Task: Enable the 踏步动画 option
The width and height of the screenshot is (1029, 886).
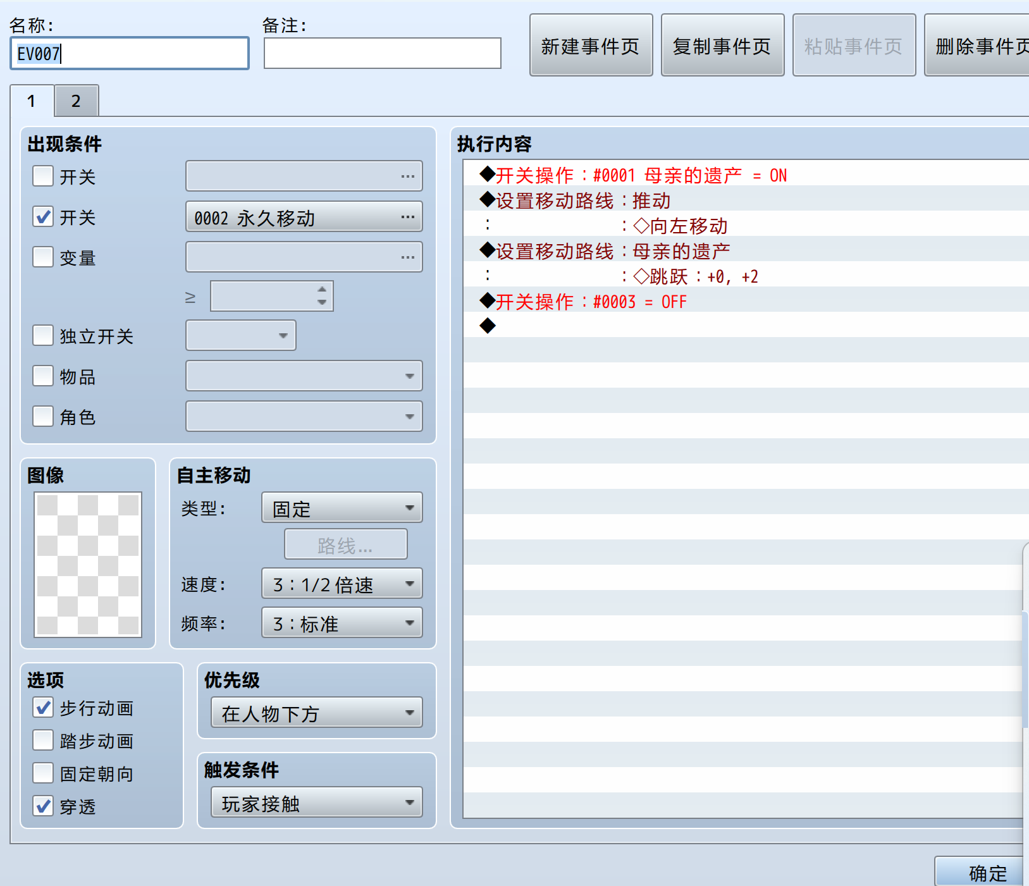Action: (x=43, y=740)
